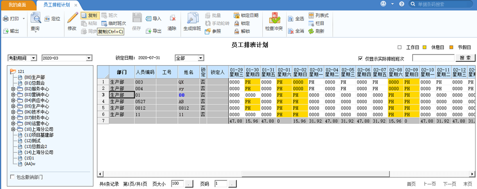
Task: Click the 搜索 search button
Action: click(465, 58)
